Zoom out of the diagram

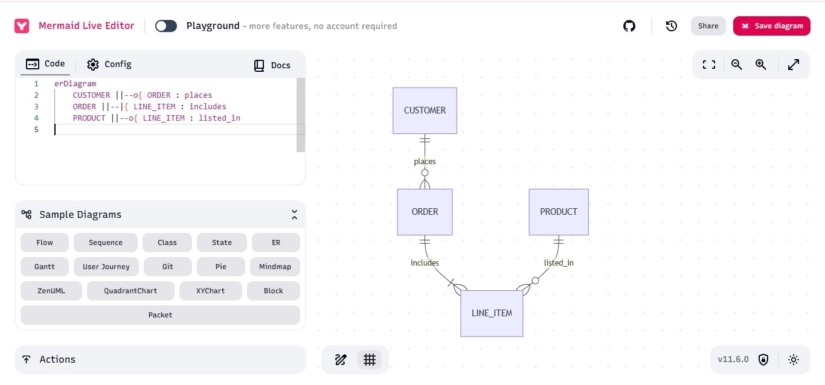coord(737,65)
